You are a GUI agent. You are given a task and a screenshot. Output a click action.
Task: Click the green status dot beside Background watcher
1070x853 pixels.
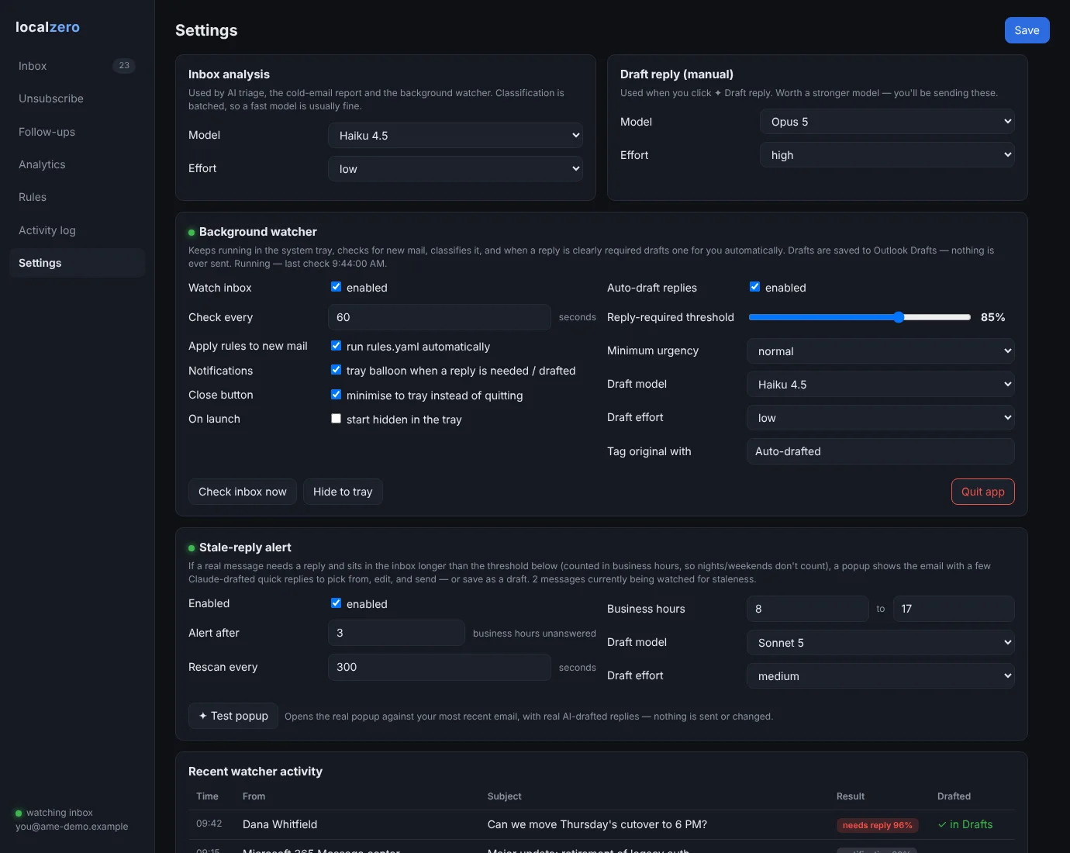click(192, 233)
